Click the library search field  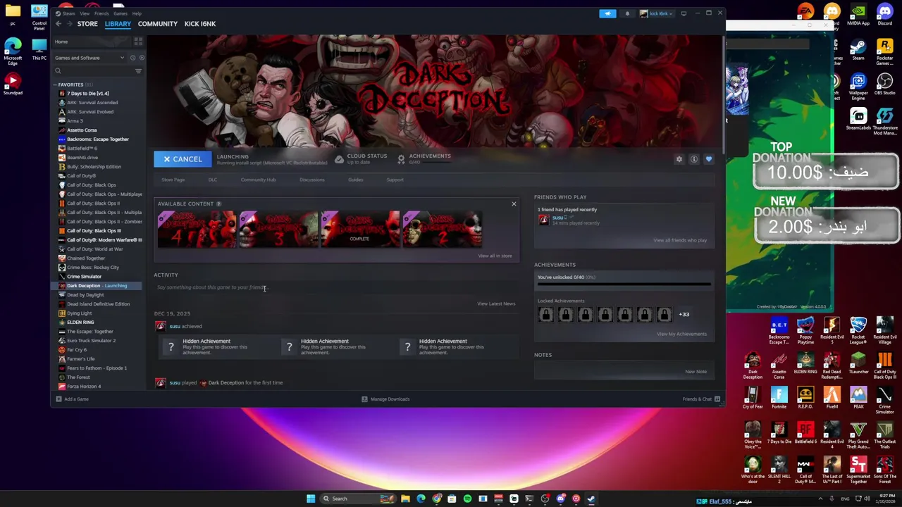pos(93,70)
